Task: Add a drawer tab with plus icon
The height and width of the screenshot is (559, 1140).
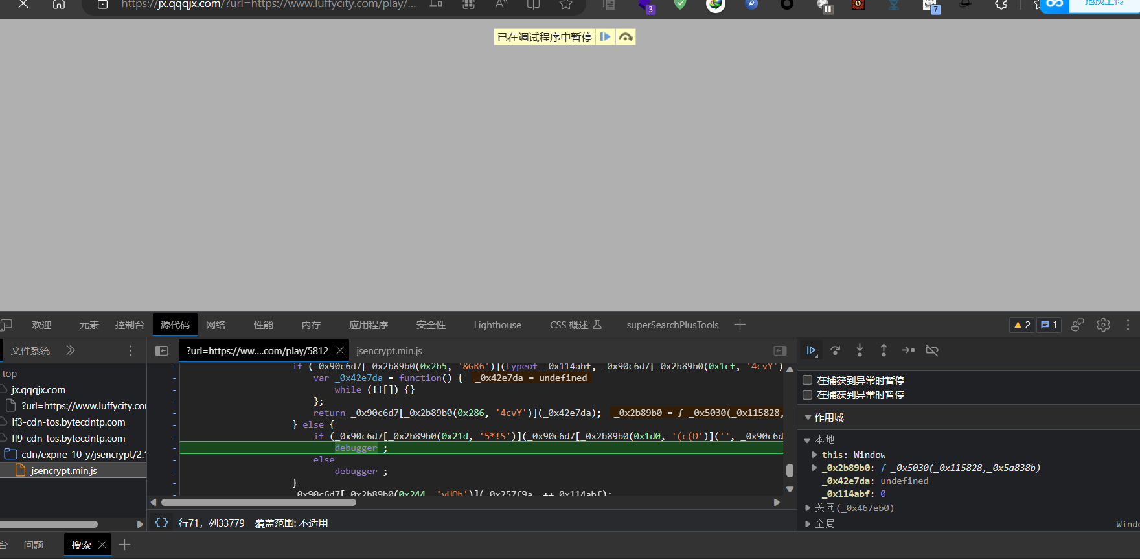Action: coord(124,545)
